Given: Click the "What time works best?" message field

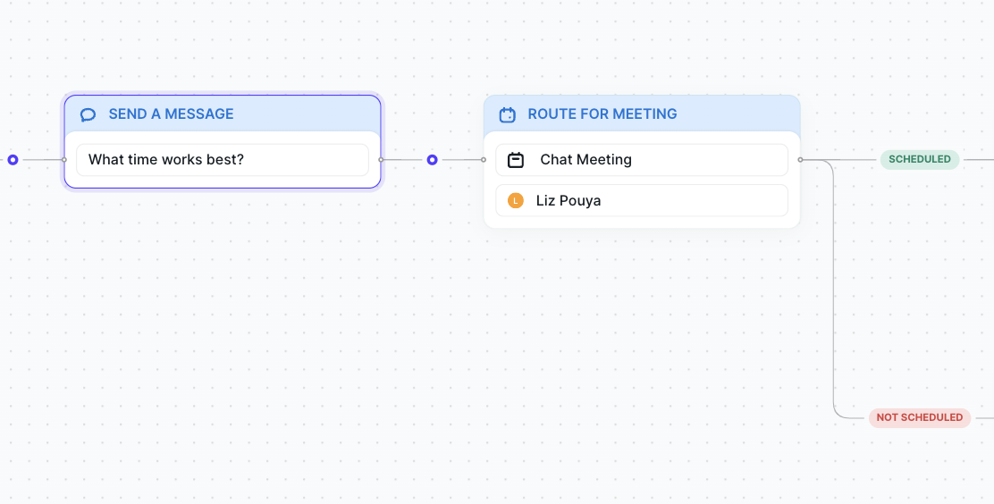Looking at the screenshot, I should (222, 160).
